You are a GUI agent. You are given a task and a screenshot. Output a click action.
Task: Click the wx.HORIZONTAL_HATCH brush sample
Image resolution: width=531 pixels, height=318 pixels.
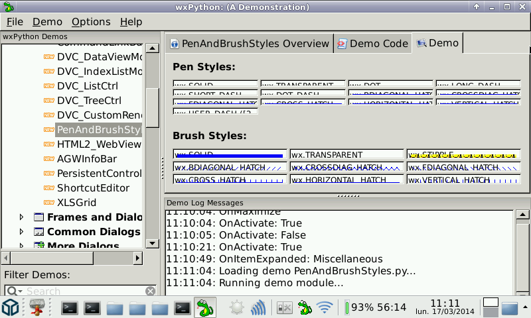[346, 179]
